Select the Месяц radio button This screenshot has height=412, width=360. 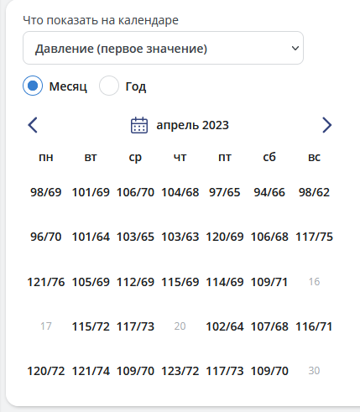(x=33, y=86)
